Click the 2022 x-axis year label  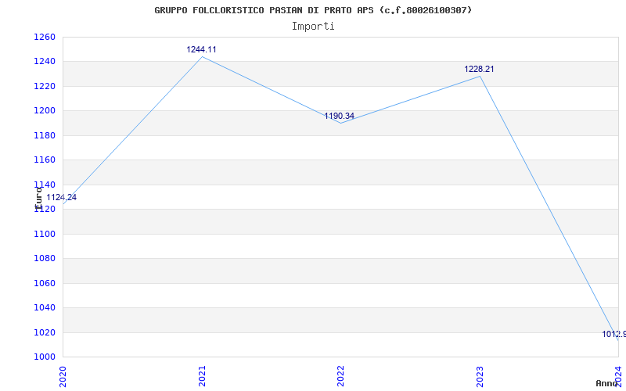[x=340, y=376]
